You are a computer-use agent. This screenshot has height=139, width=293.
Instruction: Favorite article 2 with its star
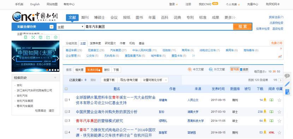(x=279, y=112)
